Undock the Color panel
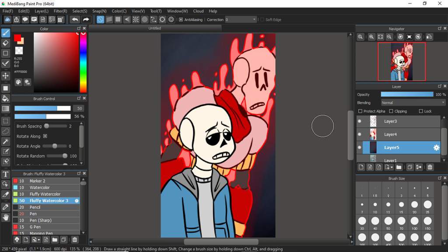Image resolution: width=448 pixels, height=252 pixels. pos(79,28)
